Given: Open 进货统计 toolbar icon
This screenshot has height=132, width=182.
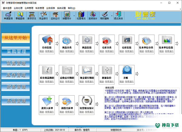Looking at the screenshot, I should (x=93, y=15).
